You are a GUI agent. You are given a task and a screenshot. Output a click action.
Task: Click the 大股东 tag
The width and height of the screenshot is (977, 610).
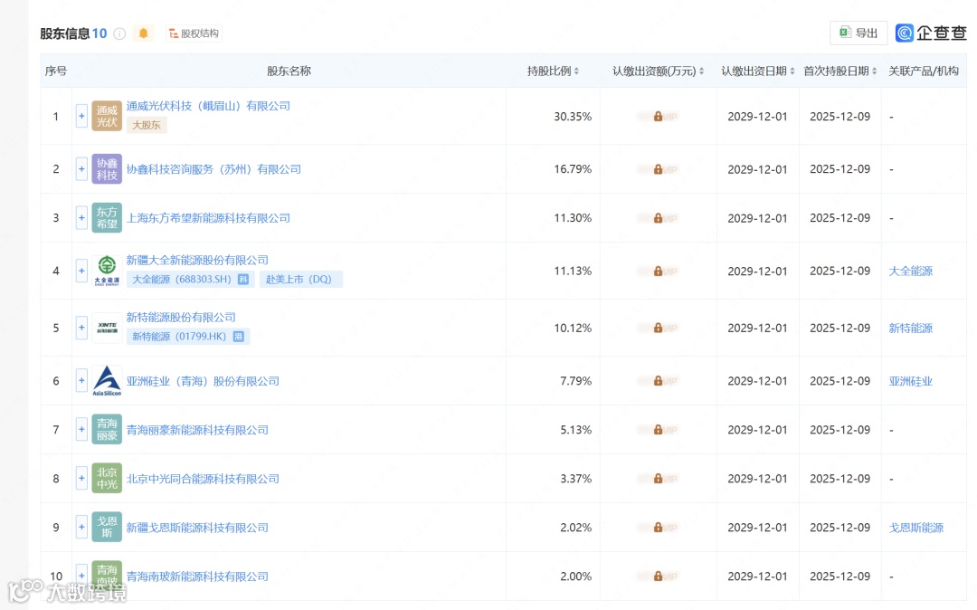(147, 125)
